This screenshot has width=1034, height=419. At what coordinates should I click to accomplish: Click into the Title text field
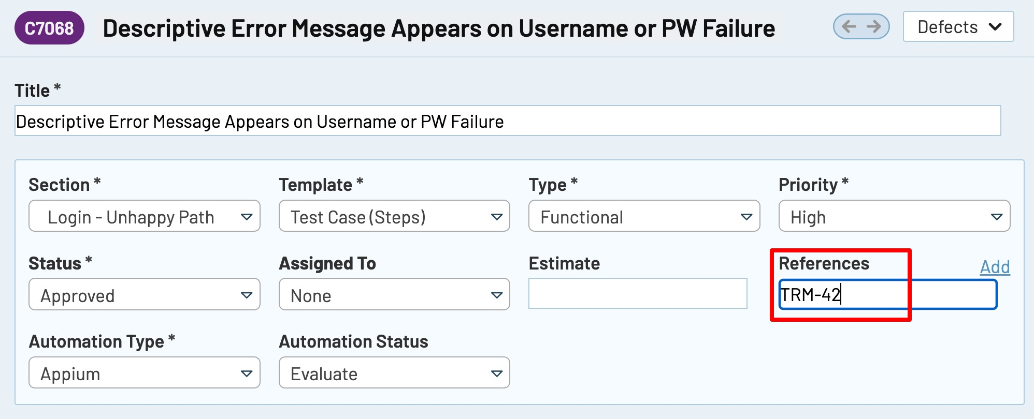pos(508,121)
